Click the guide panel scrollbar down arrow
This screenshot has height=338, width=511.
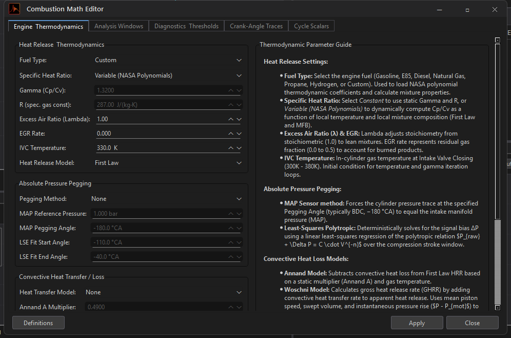tap(498, 307)
